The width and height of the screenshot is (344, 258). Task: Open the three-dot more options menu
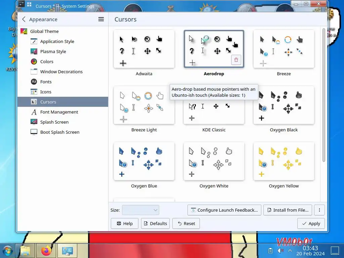[319, 210]
